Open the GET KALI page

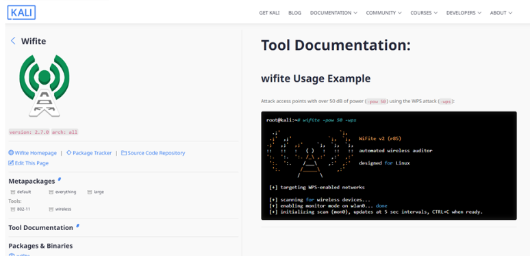269,13
